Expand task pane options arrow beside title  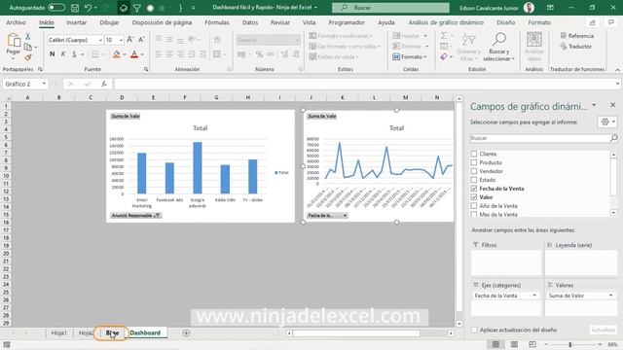click(x=594, y=105)
